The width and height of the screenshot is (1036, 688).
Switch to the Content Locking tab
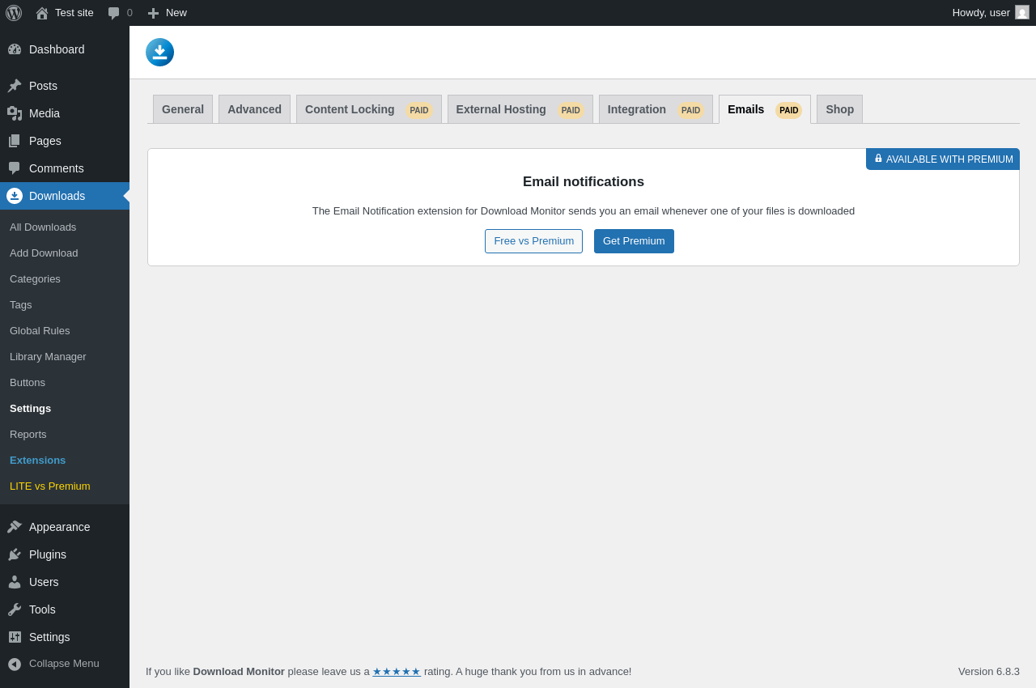pyautogui.click(x=369, y=109)
